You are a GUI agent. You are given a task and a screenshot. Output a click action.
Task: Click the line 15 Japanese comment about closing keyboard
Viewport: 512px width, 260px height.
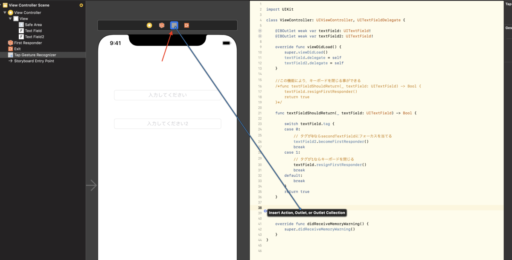click(318, 80)
